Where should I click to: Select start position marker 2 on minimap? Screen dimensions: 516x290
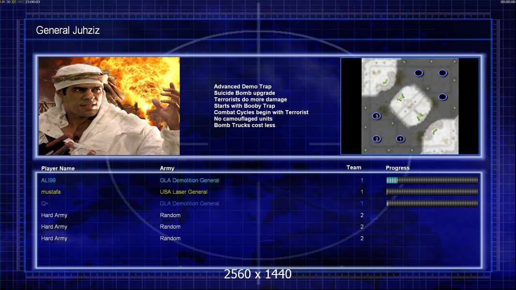click(377, 139)
